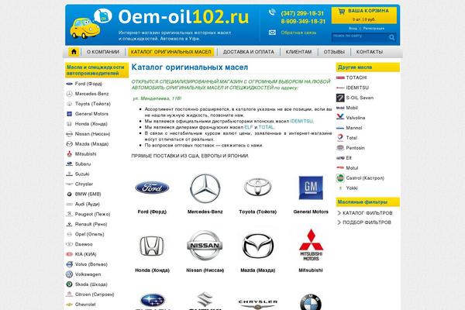
Task: Open the ОТЗЫВЫ menu item
Action: pyautogui.click(x=334, y=52)
